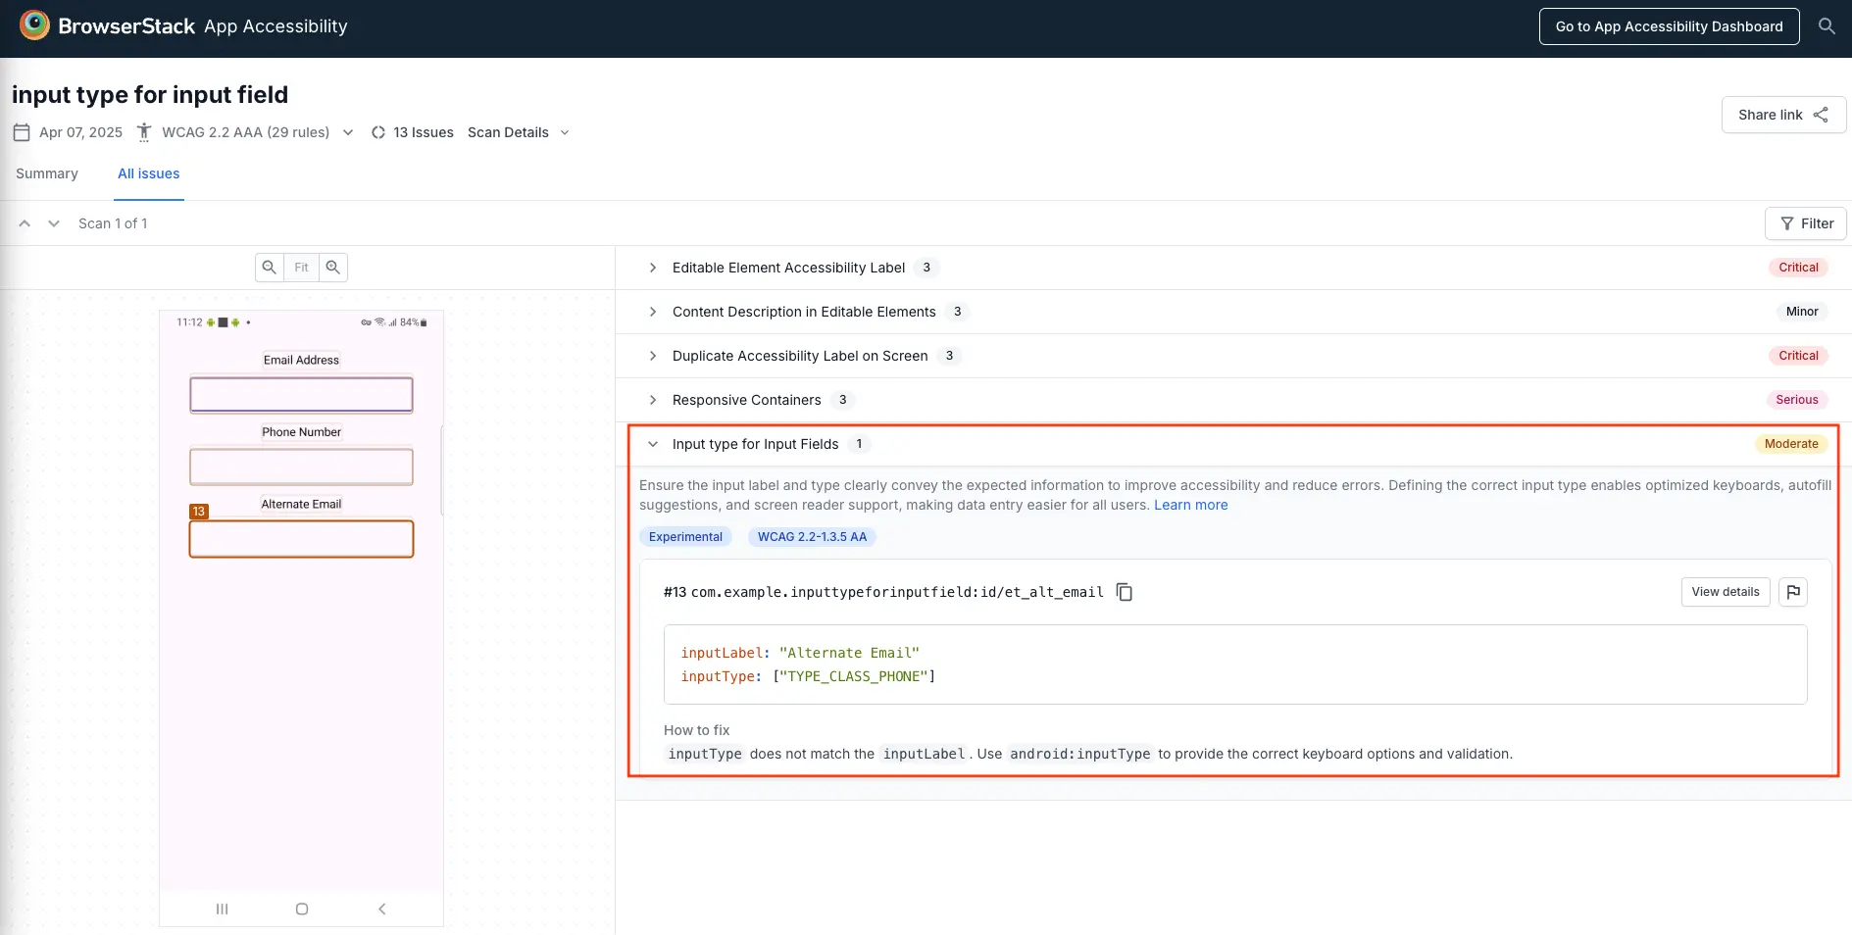
Task: Click the scan refresh icon beside 13 Issues
Action: [x=378, y=131]
